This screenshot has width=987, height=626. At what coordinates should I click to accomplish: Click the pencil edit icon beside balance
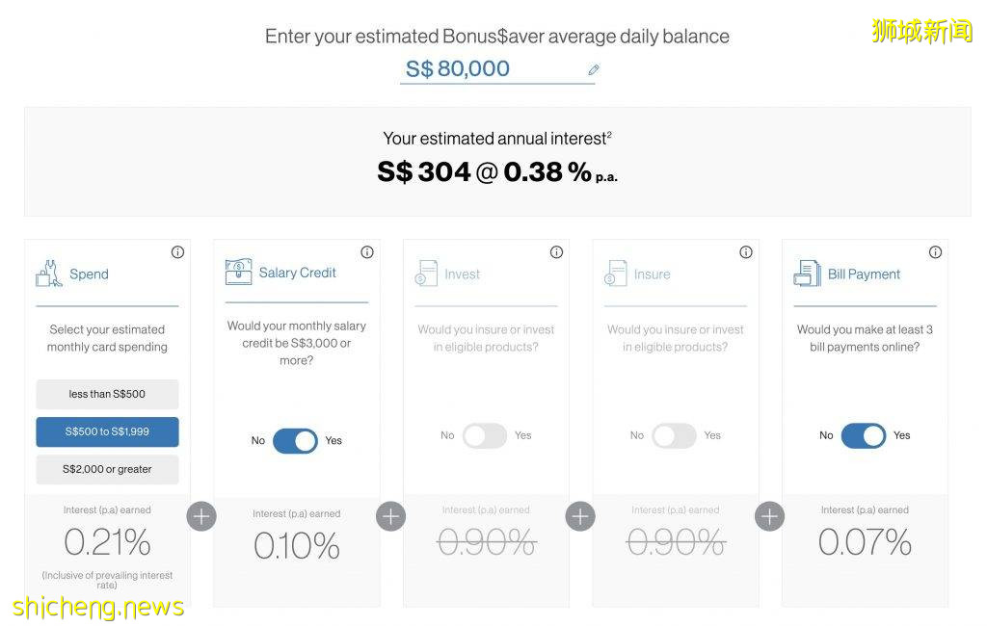[594, 69]
